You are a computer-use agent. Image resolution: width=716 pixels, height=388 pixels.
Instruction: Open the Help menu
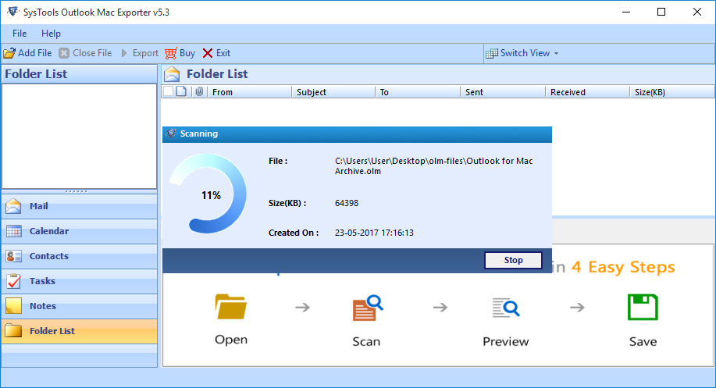[x=51, y=34]
